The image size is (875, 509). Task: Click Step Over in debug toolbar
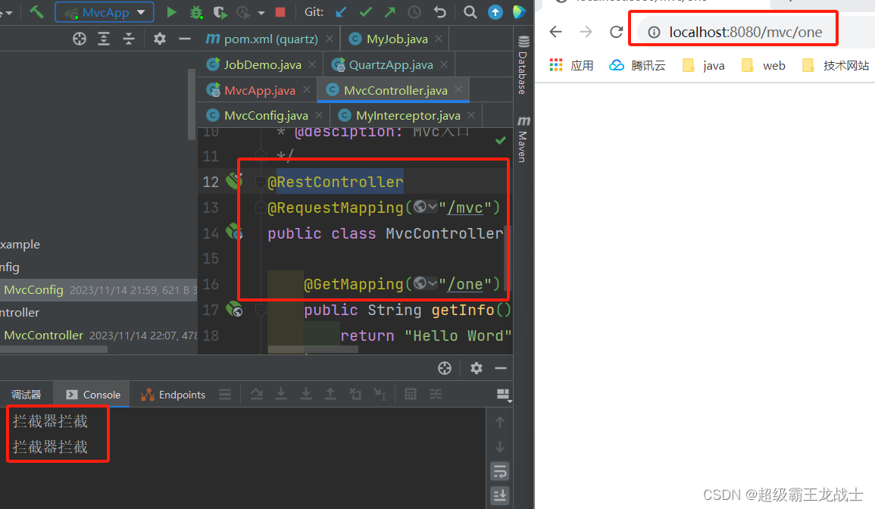[x=257, y=394]
